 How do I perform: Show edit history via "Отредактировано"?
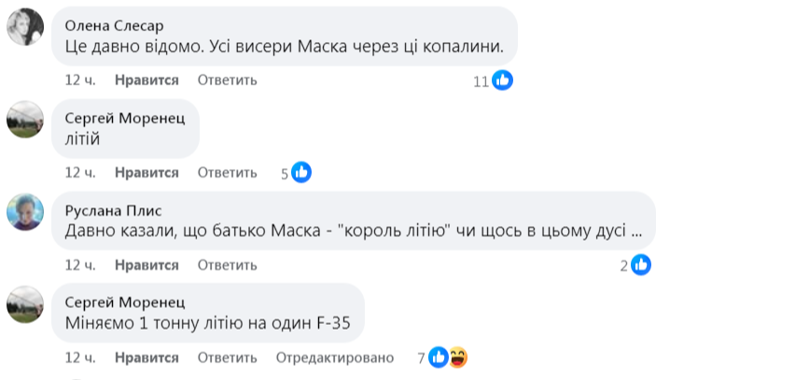(335, 358)
